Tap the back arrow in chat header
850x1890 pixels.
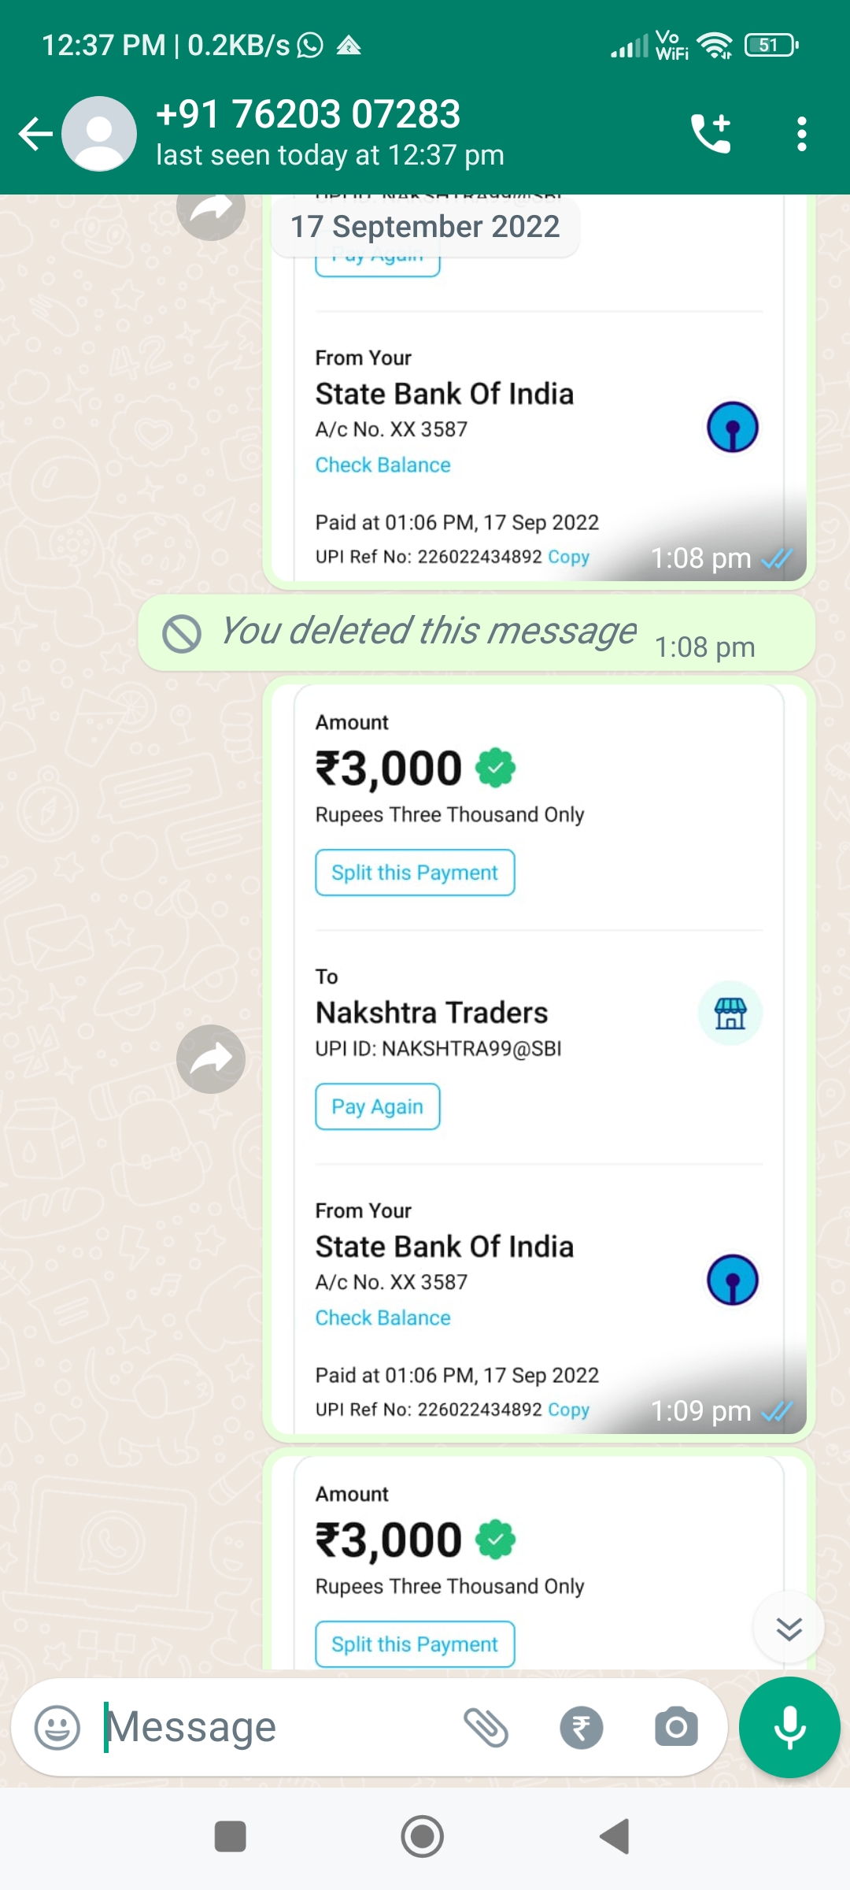tap(35, 134)
